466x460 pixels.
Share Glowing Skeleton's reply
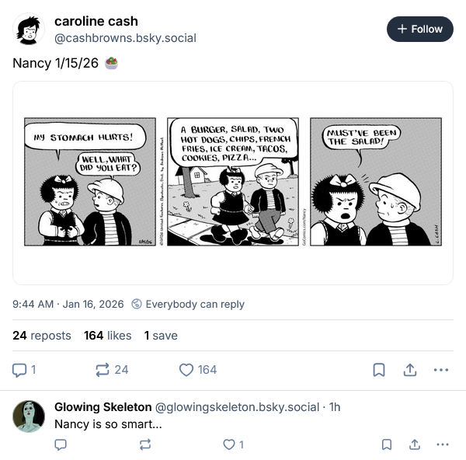[415, 444]
